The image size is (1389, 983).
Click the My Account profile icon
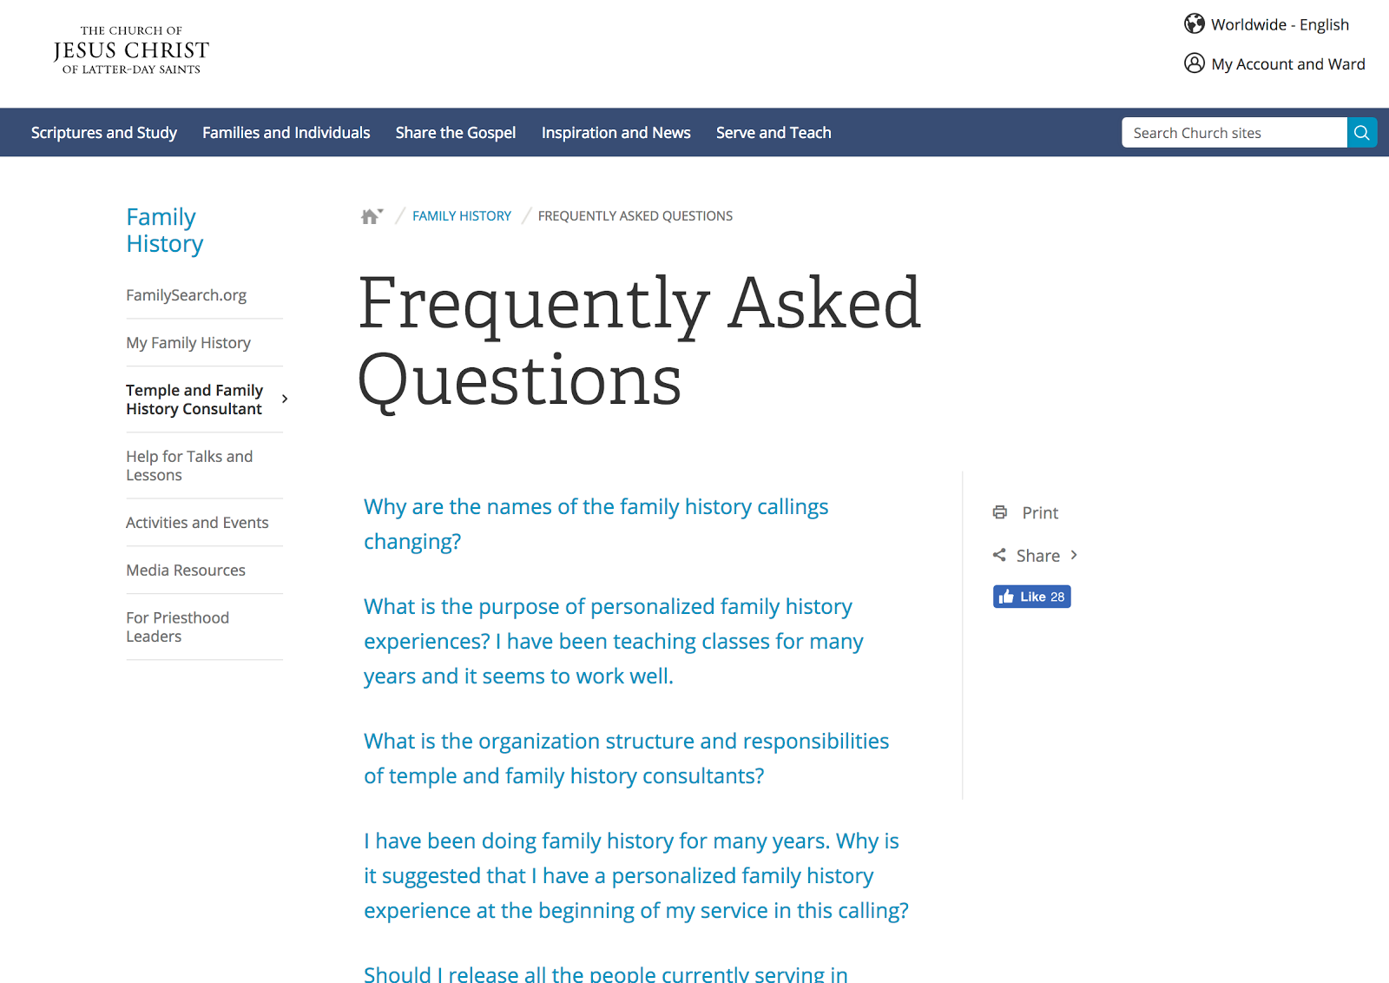tap(1195, 63)
